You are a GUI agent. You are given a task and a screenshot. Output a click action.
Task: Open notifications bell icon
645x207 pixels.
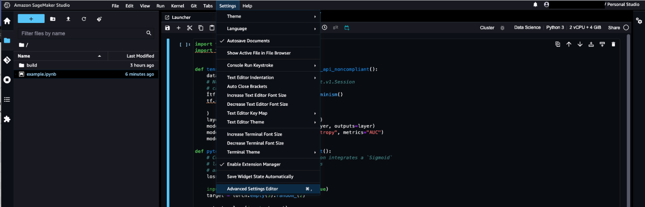pyautogui.click(x=535, y=4)
